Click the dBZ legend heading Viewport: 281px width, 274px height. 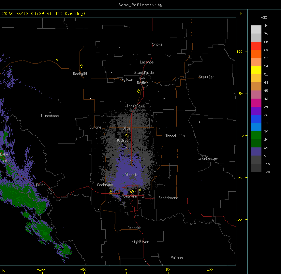click(264, 17)
